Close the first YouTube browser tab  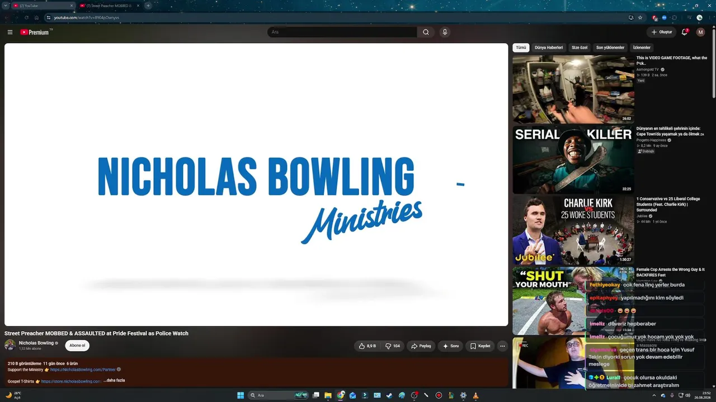(72, 6)
